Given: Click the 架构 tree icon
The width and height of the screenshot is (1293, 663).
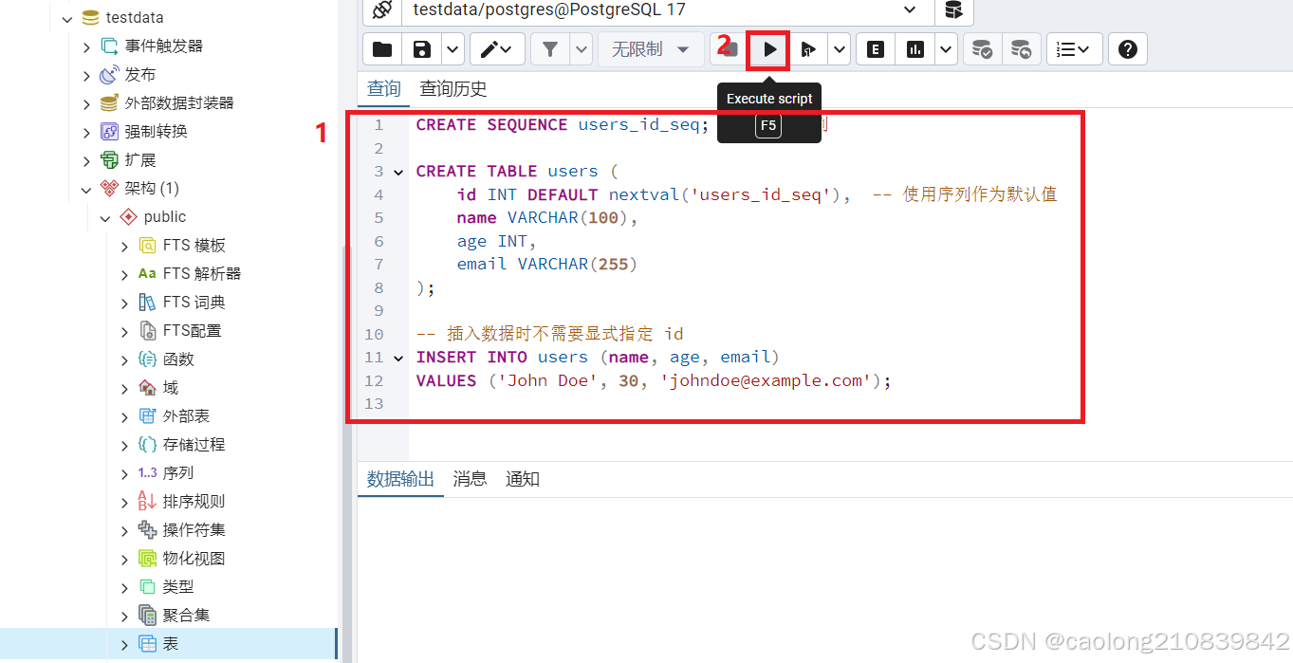Looking at the screenshot, I should click(x=109, y=189).
